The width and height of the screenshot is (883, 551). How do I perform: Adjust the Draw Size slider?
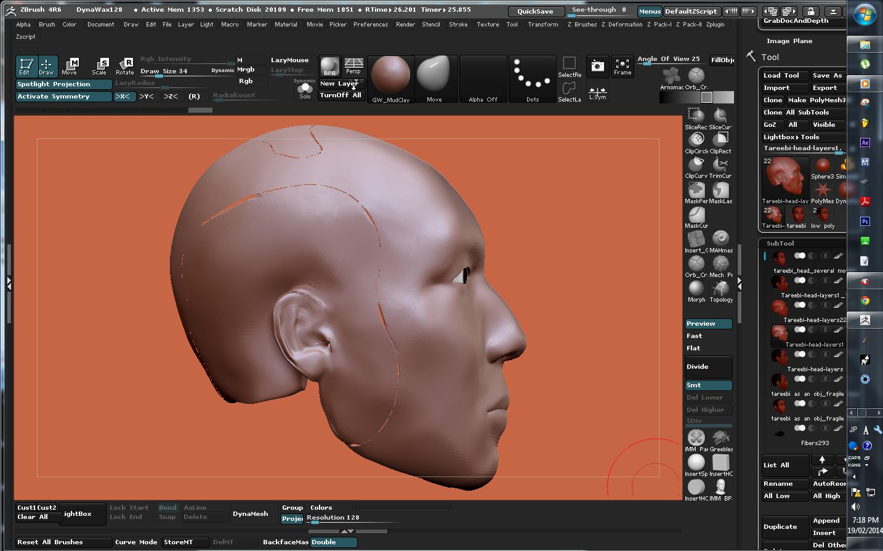click(x=186, y=71)
